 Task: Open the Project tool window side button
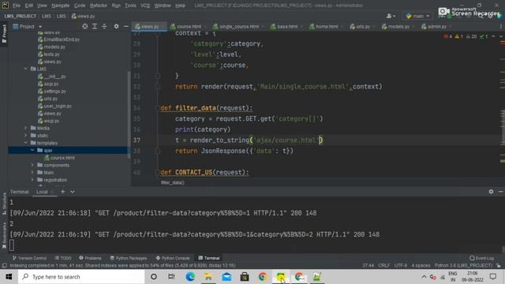[x=4, y=35]
